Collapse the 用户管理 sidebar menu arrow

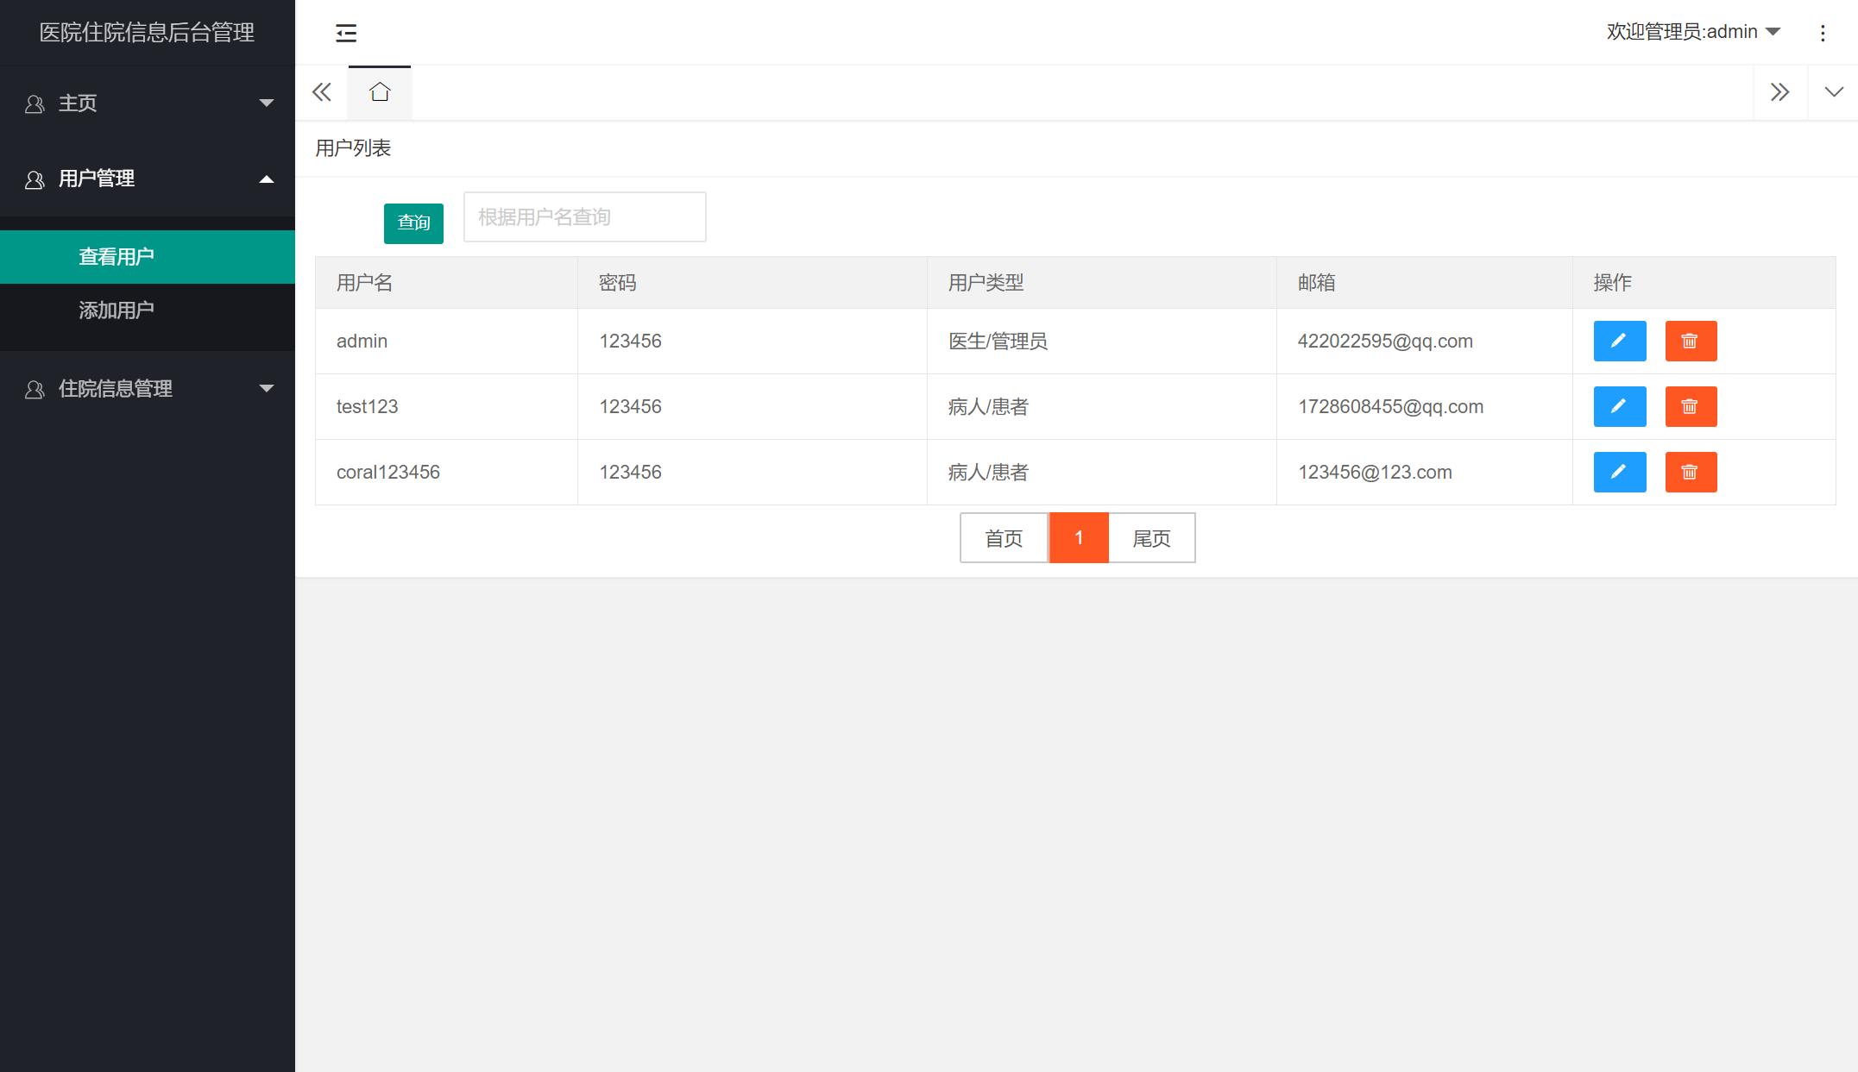click(267, 179)
